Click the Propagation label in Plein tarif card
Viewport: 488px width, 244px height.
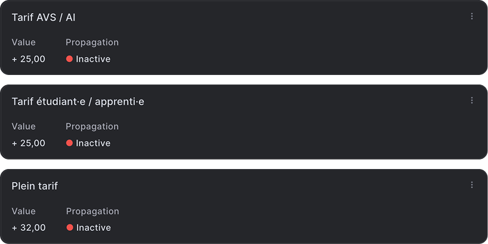[92, 211]
